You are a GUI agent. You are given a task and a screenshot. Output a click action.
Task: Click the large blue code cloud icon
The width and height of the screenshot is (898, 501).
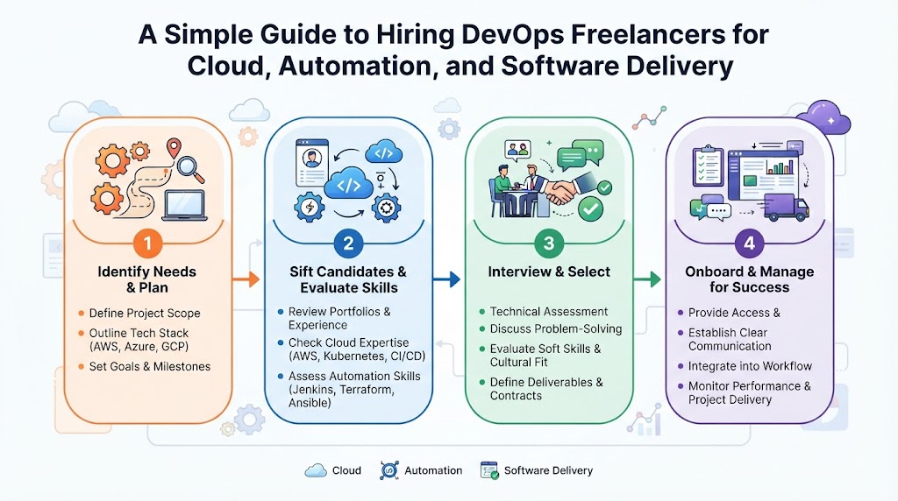pos(349,184)
